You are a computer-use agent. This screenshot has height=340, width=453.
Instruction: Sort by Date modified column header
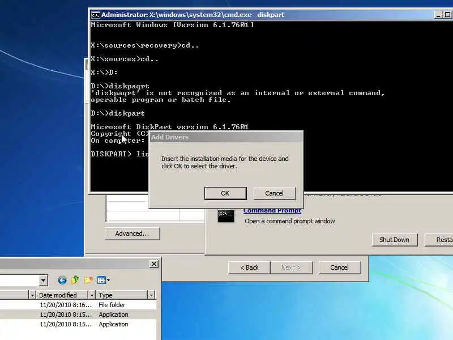pyautogui.click(x=62, y=295)
